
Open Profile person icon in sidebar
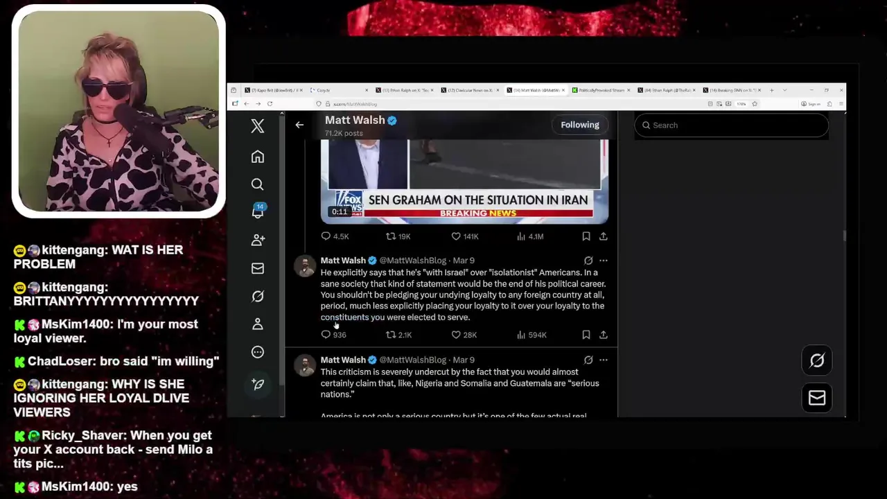tap(258, 324)
